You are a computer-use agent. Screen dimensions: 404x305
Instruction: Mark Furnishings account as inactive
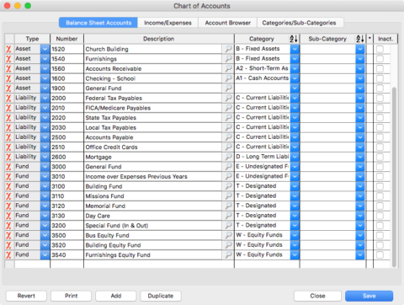tap(380, 59)
